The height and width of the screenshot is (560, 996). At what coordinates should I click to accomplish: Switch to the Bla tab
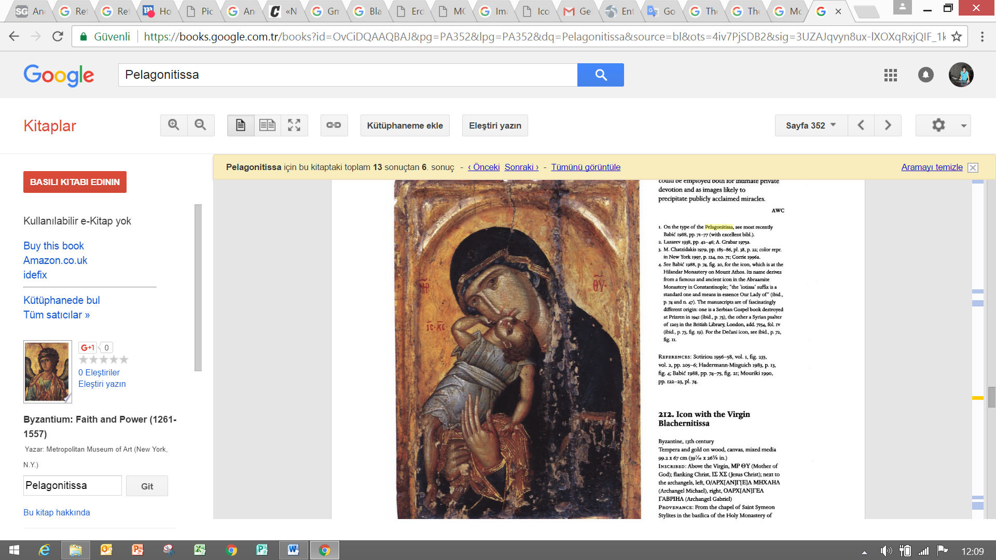coord(368,11)
